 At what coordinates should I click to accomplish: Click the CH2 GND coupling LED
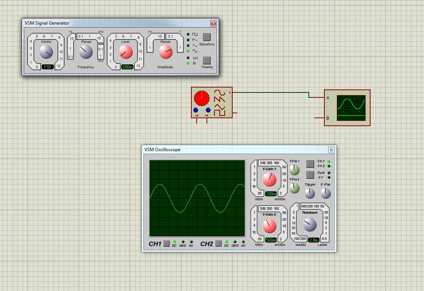pos(235,242)
